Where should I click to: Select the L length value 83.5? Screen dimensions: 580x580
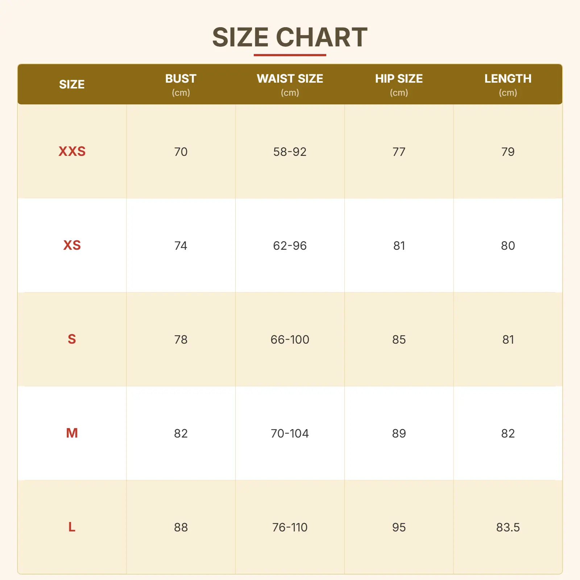tap(507, 527)
